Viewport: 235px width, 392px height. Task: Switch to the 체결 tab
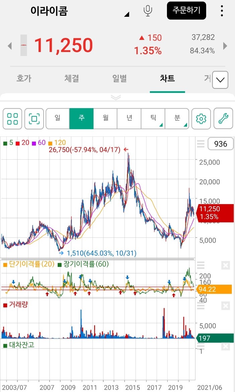coord(72,78)
